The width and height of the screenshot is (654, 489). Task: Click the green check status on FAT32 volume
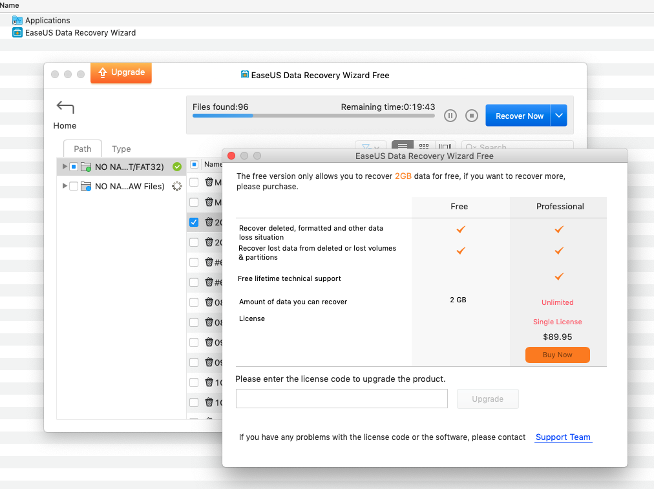[177, 167]
